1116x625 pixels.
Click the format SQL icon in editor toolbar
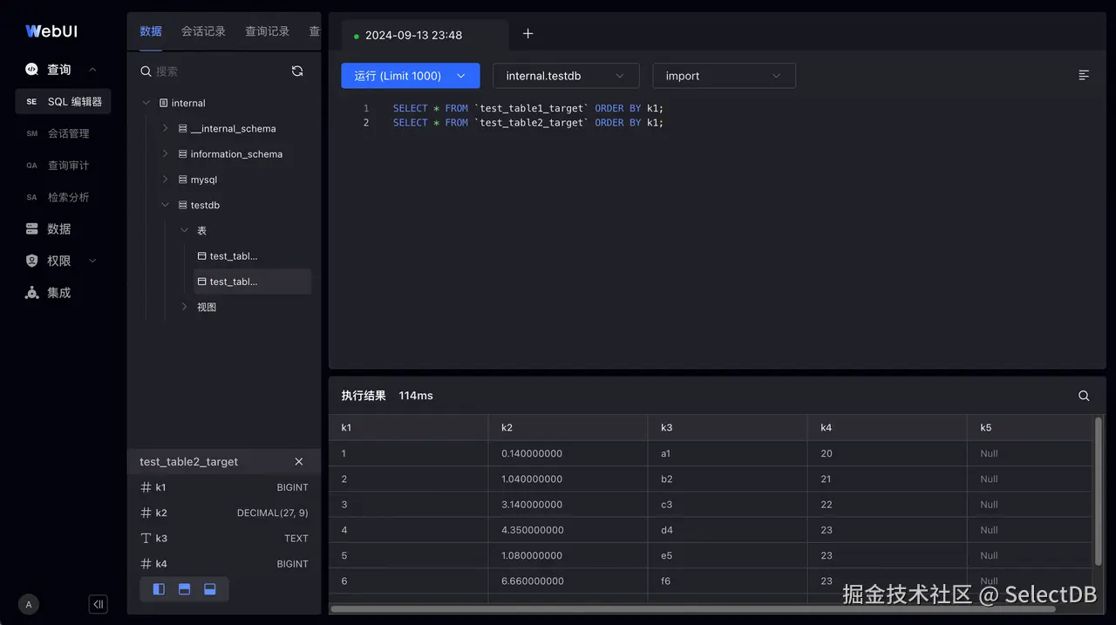pos(1084,76)
